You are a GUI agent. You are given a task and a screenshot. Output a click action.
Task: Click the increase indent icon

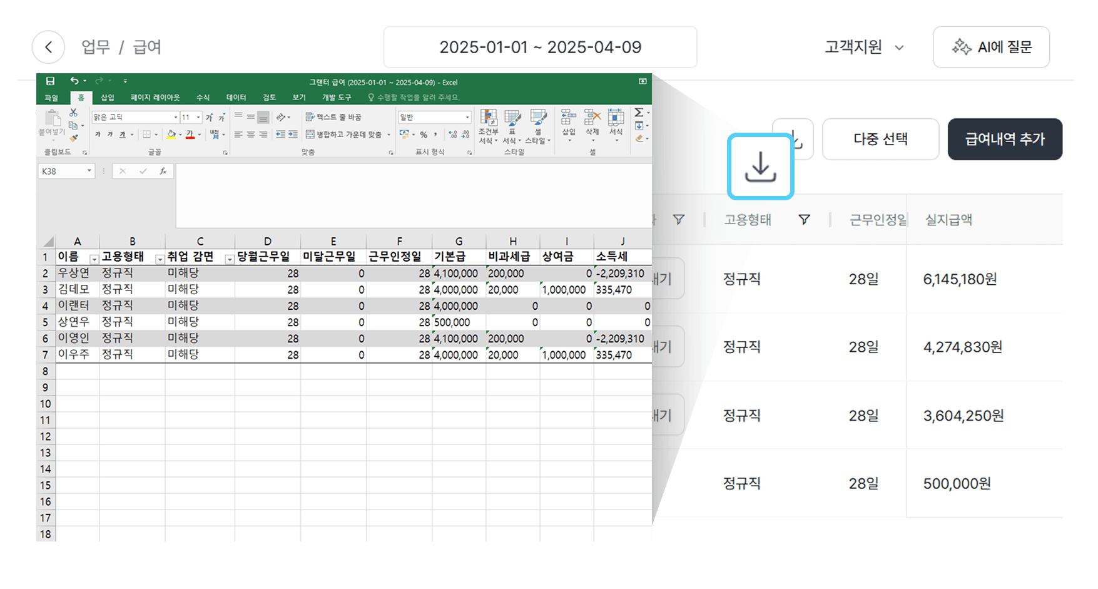(293, 135)
